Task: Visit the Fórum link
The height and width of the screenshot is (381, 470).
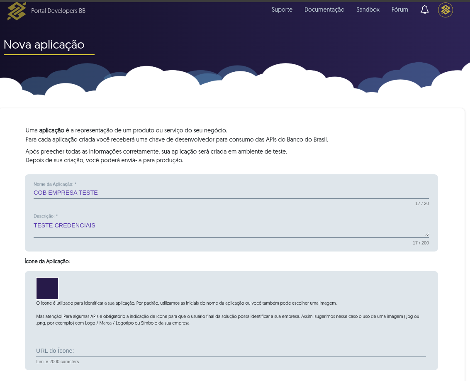Action: coord(399,10)
